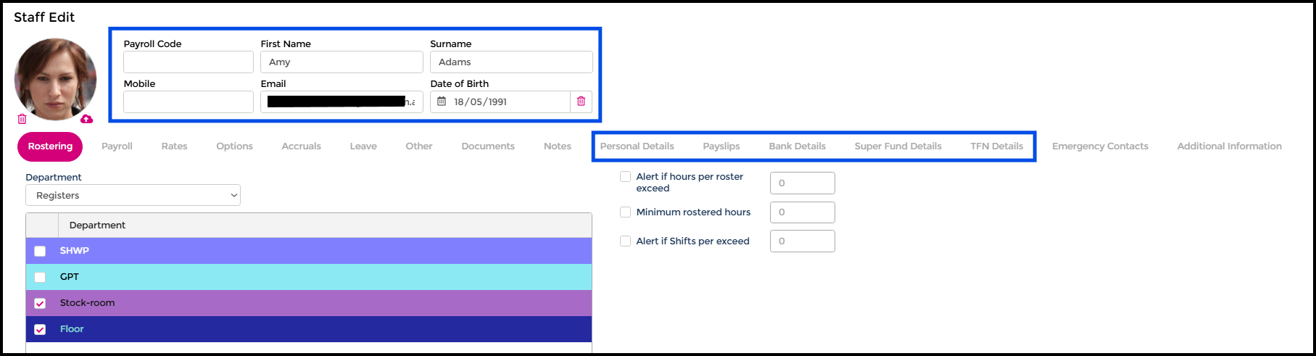Open the Rostering tab button
Screen dimensions: 1316x356
coord(50,146)
